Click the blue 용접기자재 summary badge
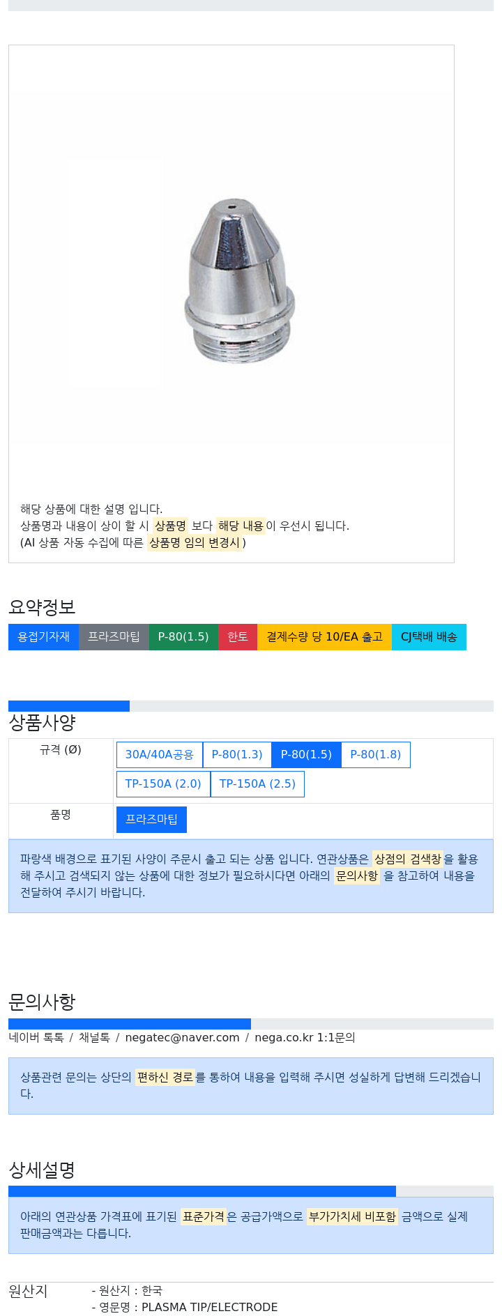The width and height of the screenshot is (502, 1316). (43, 637)
